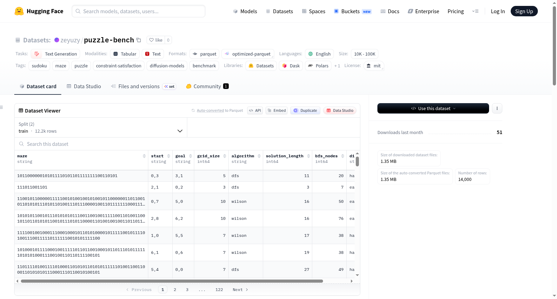Viewport: 557px width, 299px height.
Task: Click the benchmark tag
Action: click(204, 66)
